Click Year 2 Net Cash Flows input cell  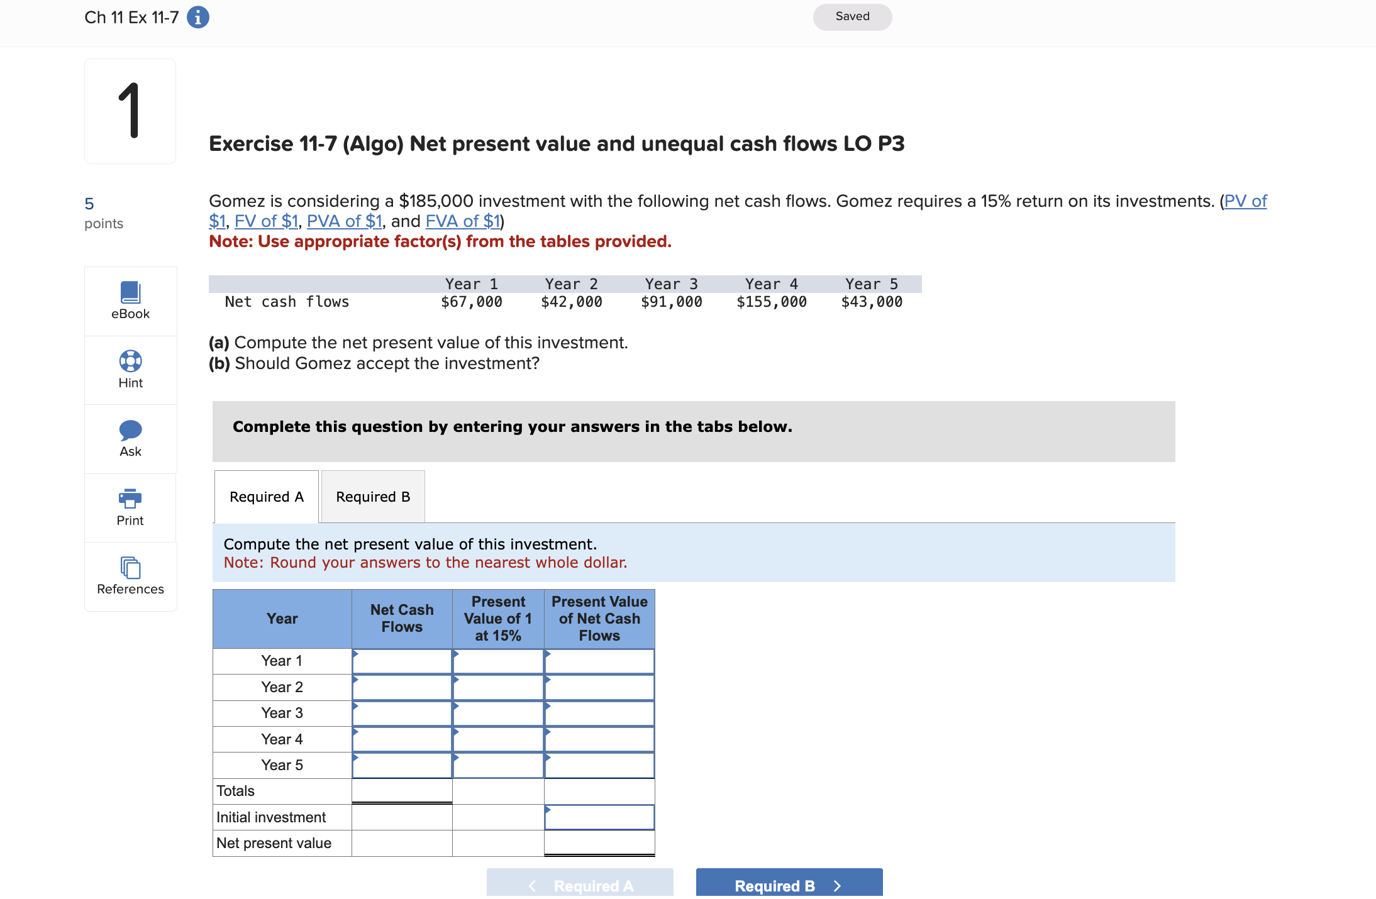tap(402, 688)
